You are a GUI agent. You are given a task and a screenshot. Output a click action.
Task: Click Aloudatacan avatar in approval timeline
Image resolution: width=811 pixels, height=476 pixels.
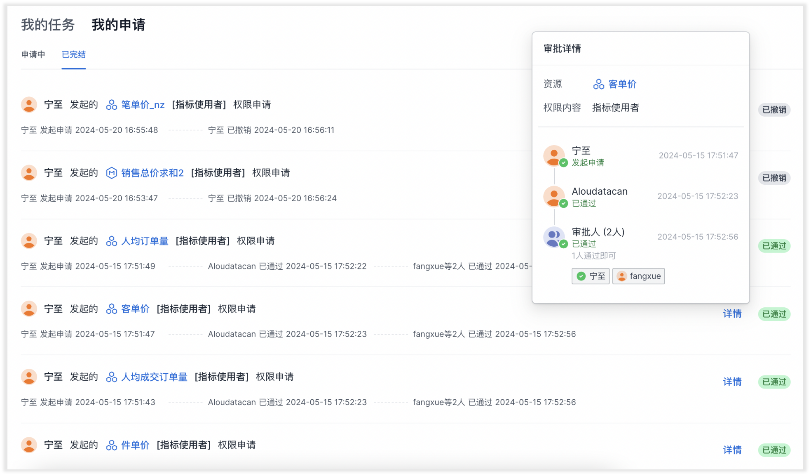tap(554, 196)
